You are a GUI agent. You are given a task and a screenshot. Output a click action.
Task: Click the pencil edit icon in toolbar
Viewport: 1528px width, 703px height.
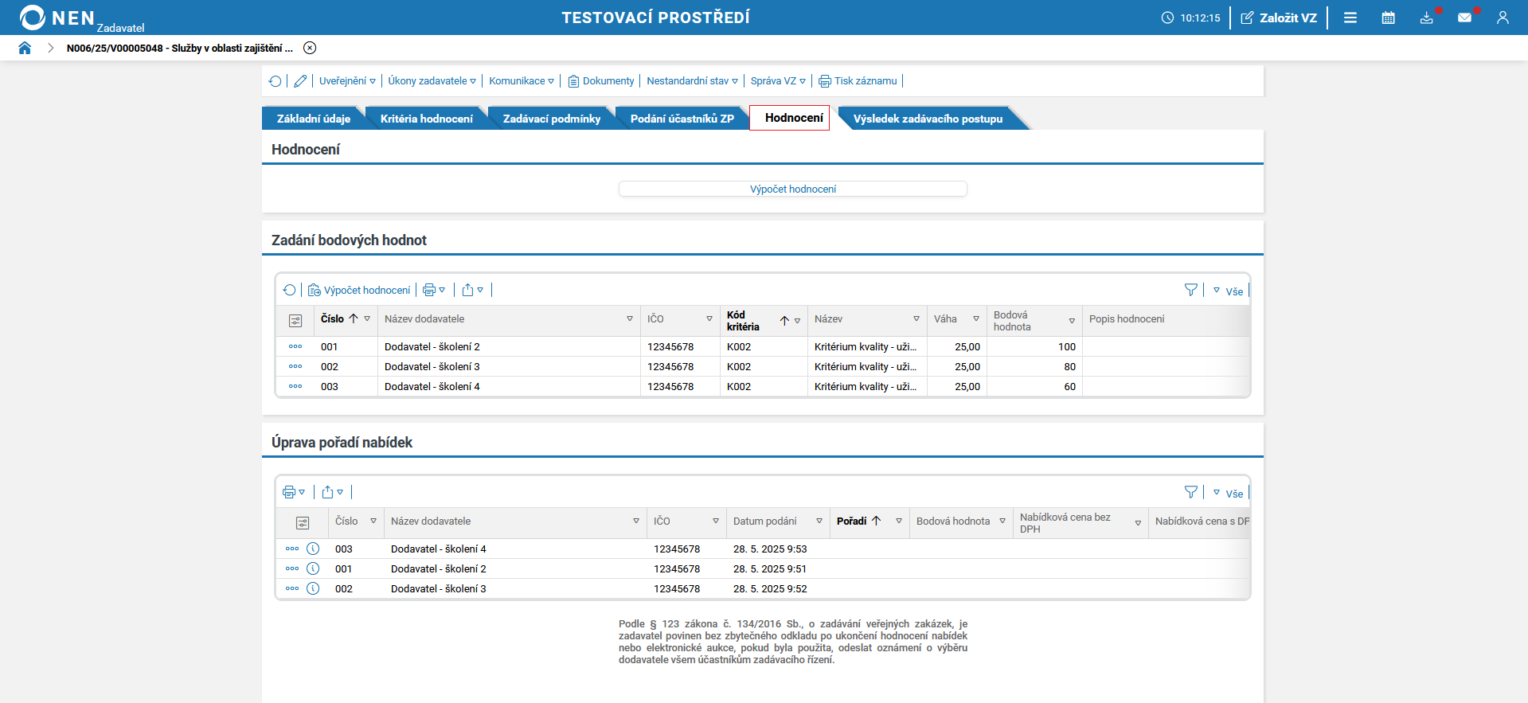(x=300, y=81)
